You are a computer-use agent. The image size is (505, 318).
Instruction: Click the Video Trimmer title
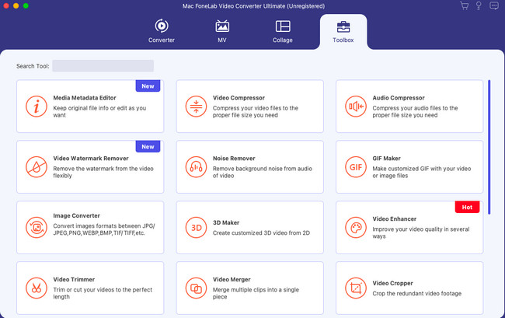(x=74, y=279)
